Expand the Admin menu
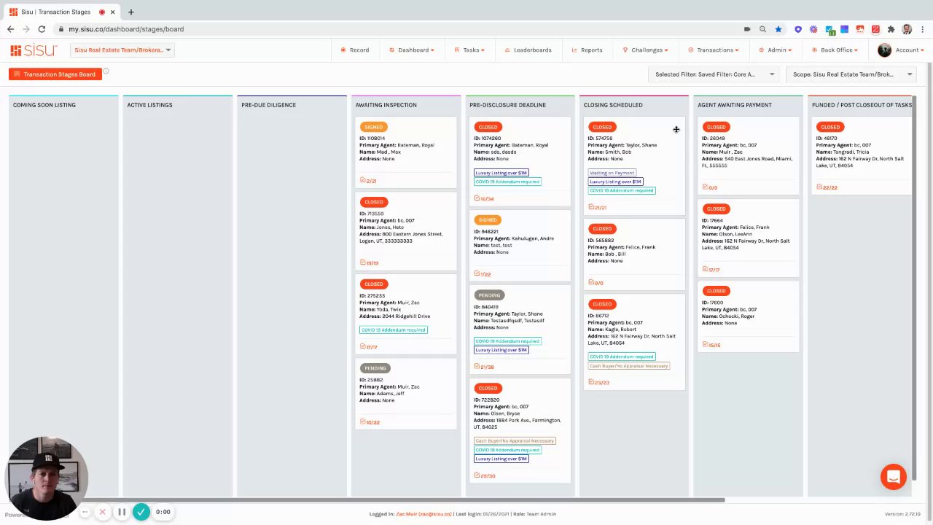Screen dimensions: 933x525 pyautogui.click(x=776, y=50)
